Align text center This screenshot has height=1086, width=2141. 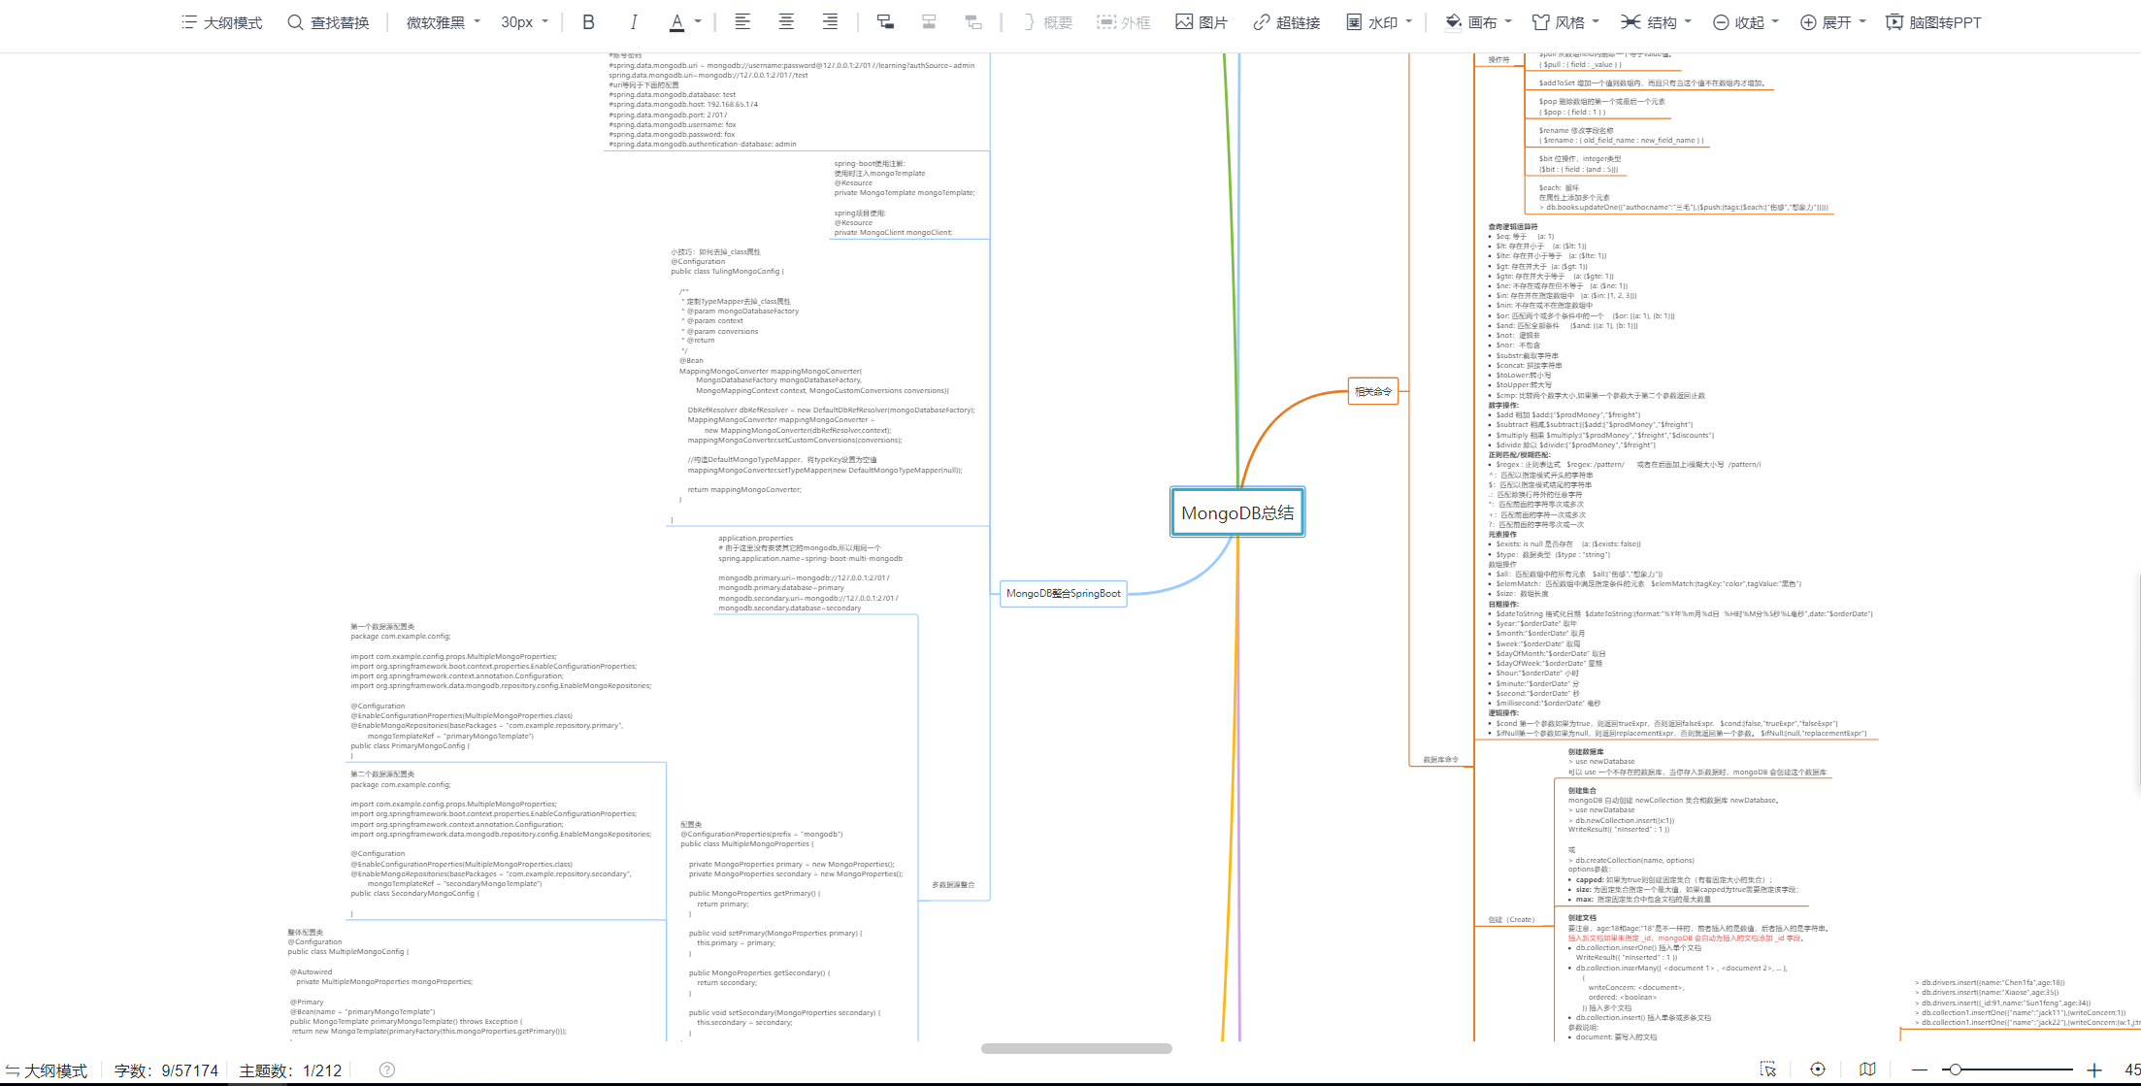point(786,22)
